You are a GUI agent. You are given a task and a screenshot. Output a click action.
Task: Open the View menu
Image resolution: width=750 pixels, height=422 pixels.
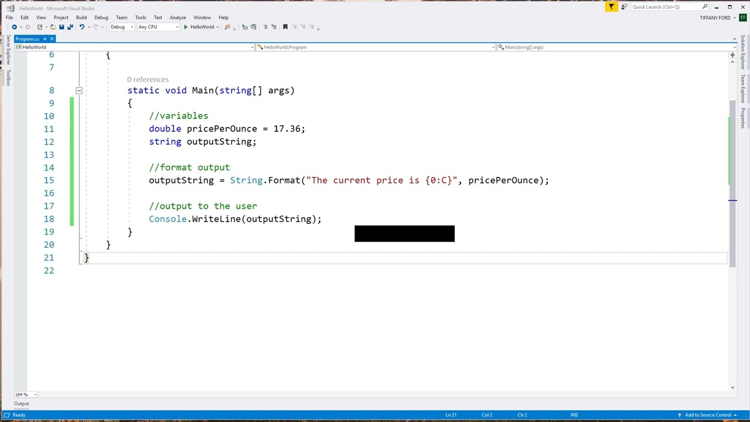click(x=41, y=18)
